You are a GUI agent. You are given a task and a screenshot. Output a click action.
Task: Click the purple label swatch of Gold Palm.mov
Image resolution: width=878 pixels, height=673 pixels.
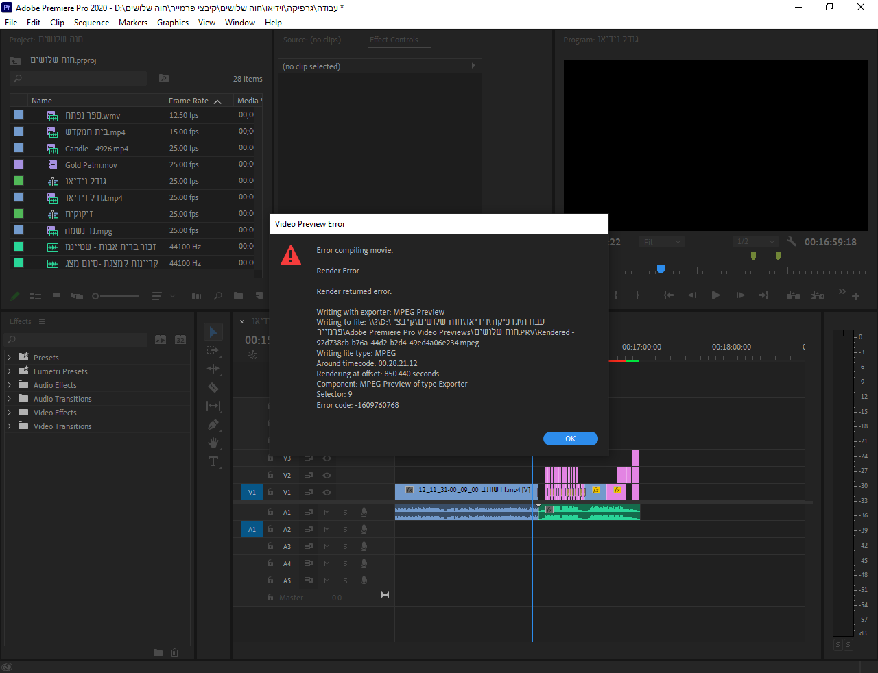click(x=19, y=164)
